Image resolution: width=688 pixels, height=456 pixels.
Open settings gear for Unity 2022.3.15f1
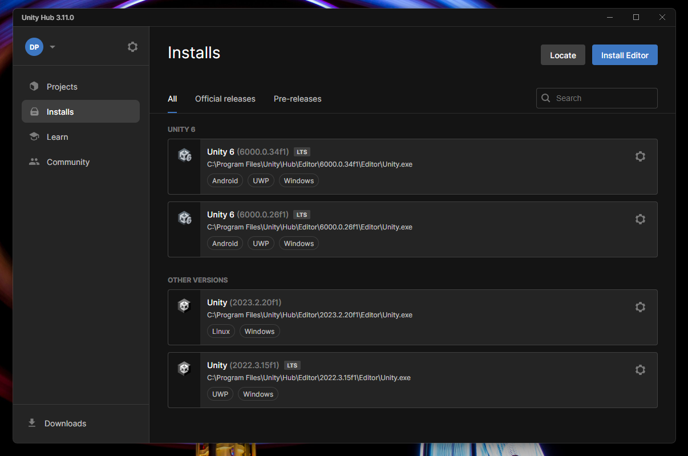640,370
